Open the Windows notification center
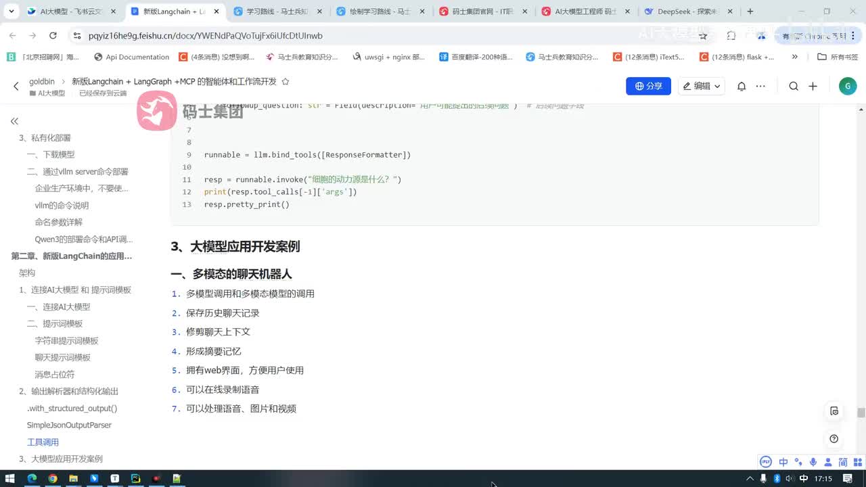The height and width of the screenshot is (487, 866). (848, 478)
